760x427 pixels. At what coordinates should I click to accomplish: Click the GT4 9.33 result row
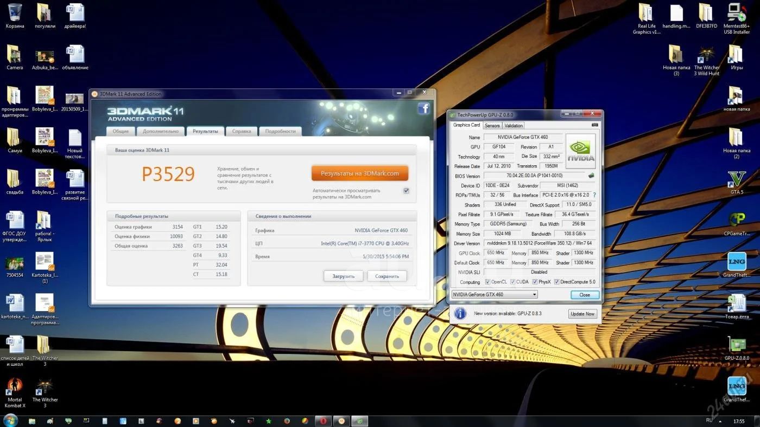pyautogui.click(x=211, y=255)
